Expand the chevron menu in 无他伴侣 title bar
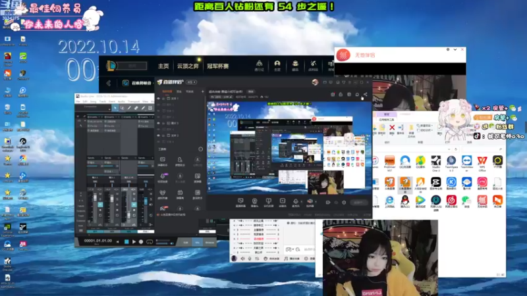Screen dimensions: 527x296 [x=455, y=49]
